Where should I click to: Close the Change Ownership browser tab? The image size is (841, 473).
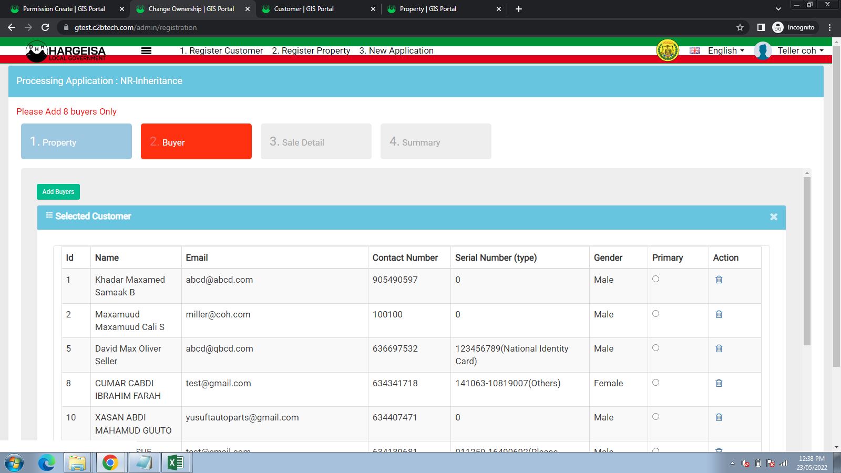(x=248, y=9)
